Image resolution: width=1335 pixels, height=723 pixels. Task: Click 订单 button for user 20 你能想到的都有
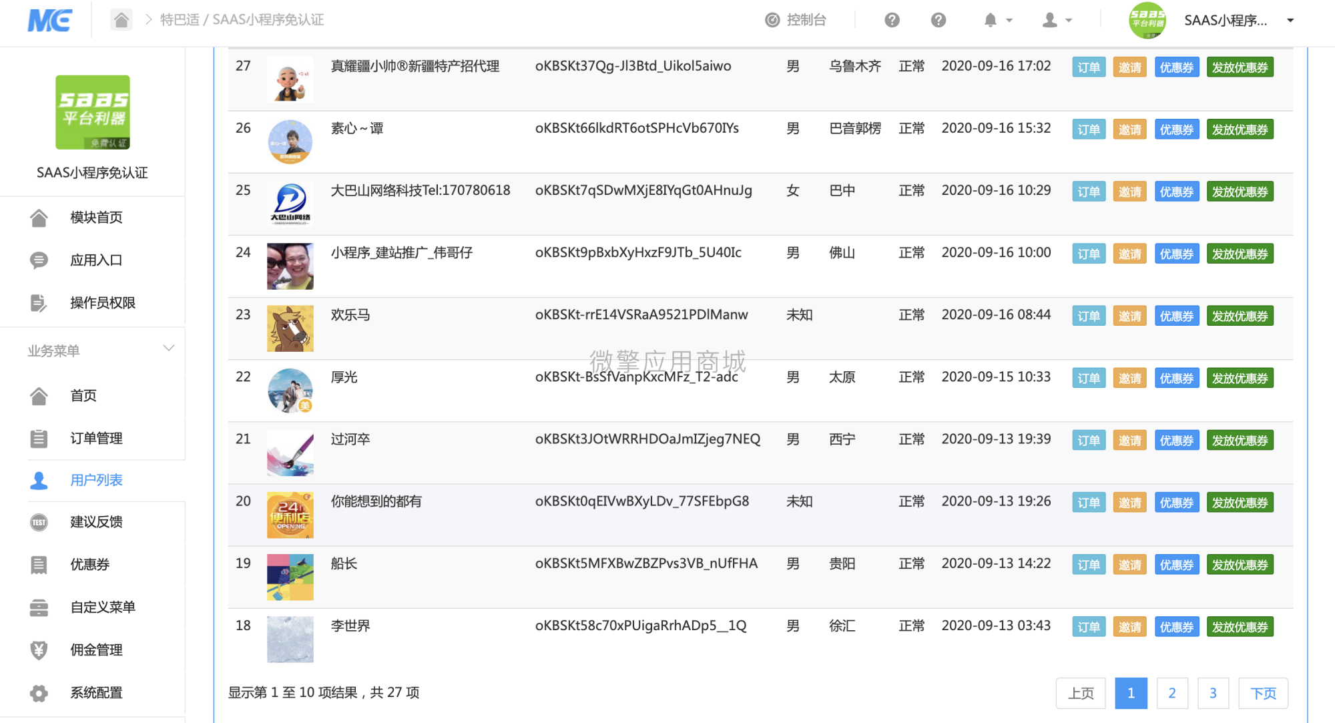coord(1089,502)
